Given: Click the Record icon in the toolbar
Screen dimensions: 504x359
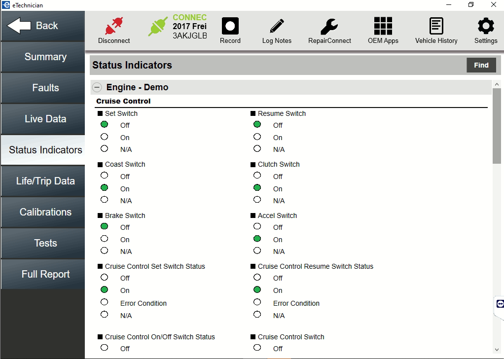Looking at the screenshot, I should tap(230, 25).
